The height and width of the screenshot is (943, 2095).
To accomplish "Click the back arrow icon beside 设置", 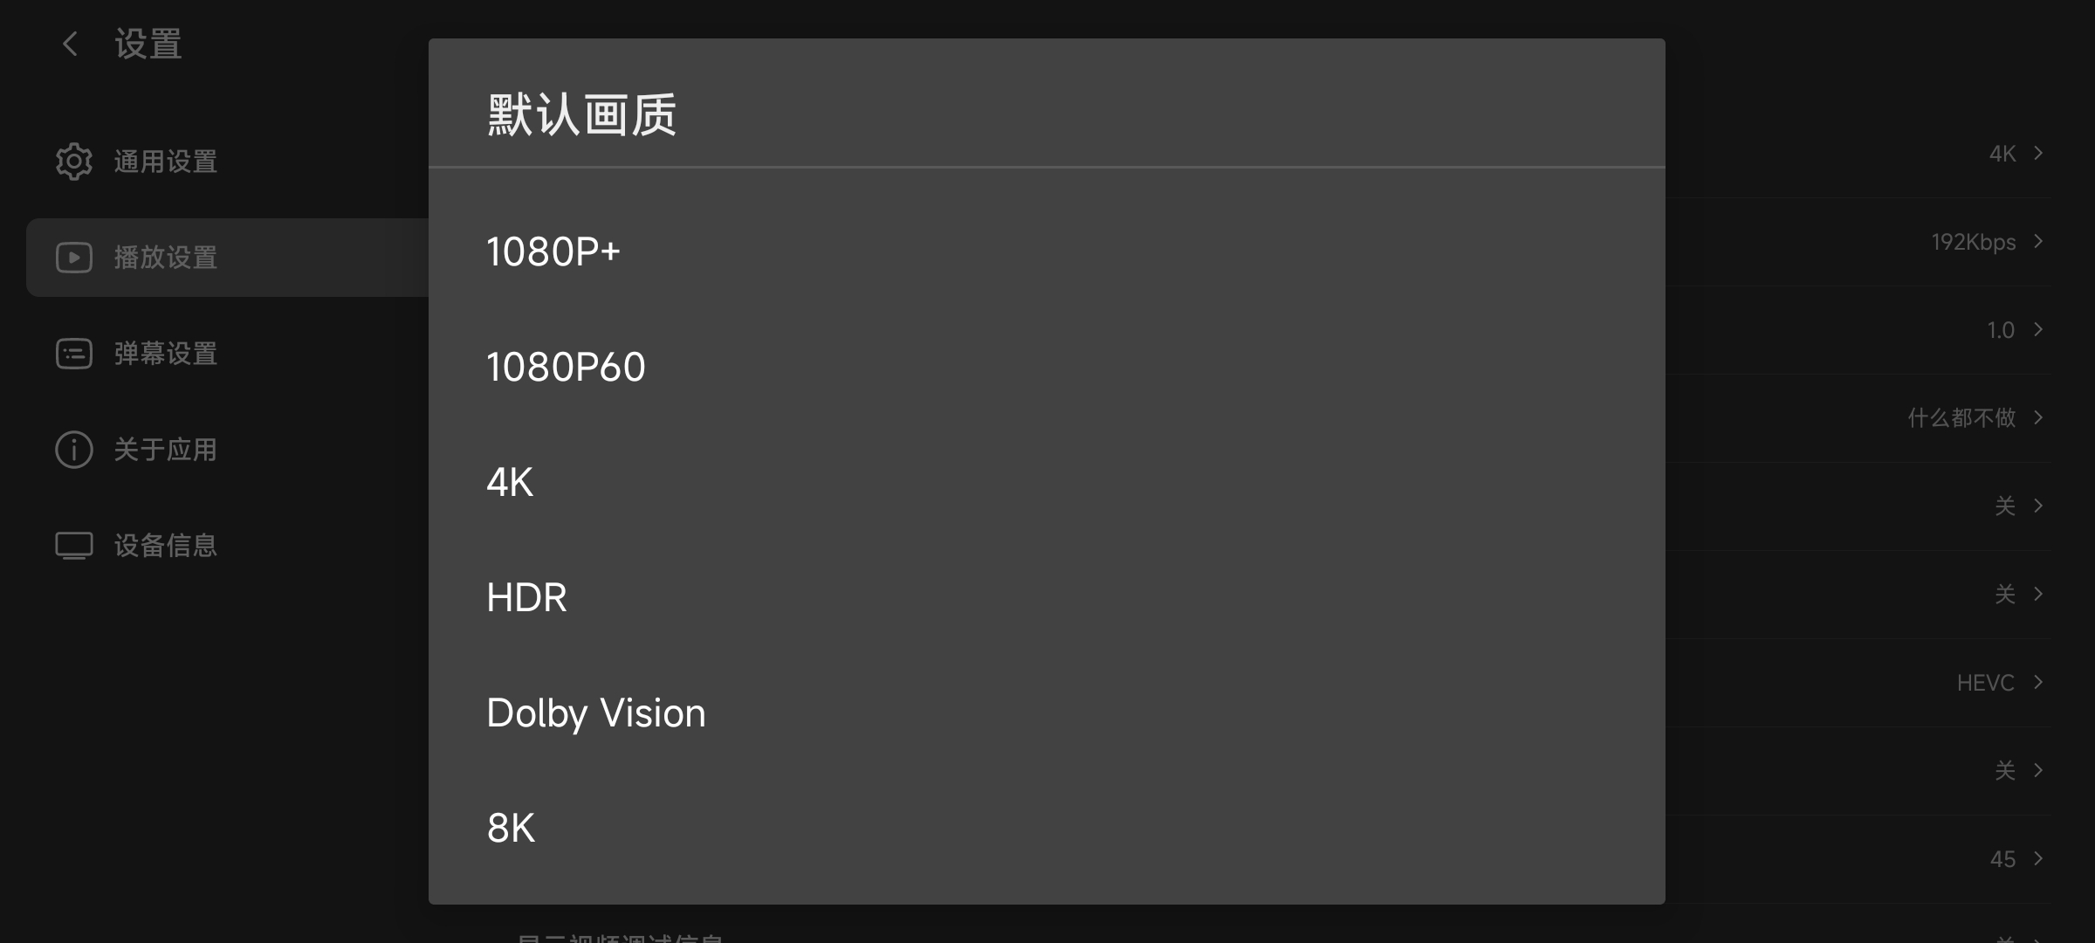I will pyautogui.click(x=71, y=44).
